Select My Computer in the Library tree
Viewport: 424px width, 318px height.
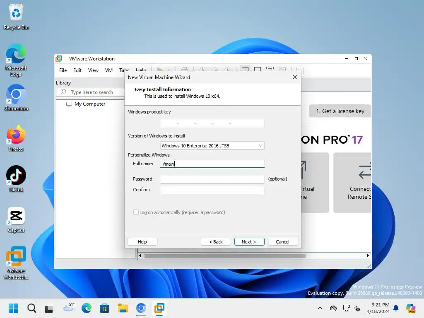click(x=86, y=104)
